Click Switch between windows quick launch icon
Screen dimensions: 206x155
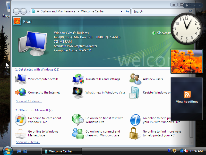(x=25, y=151)
